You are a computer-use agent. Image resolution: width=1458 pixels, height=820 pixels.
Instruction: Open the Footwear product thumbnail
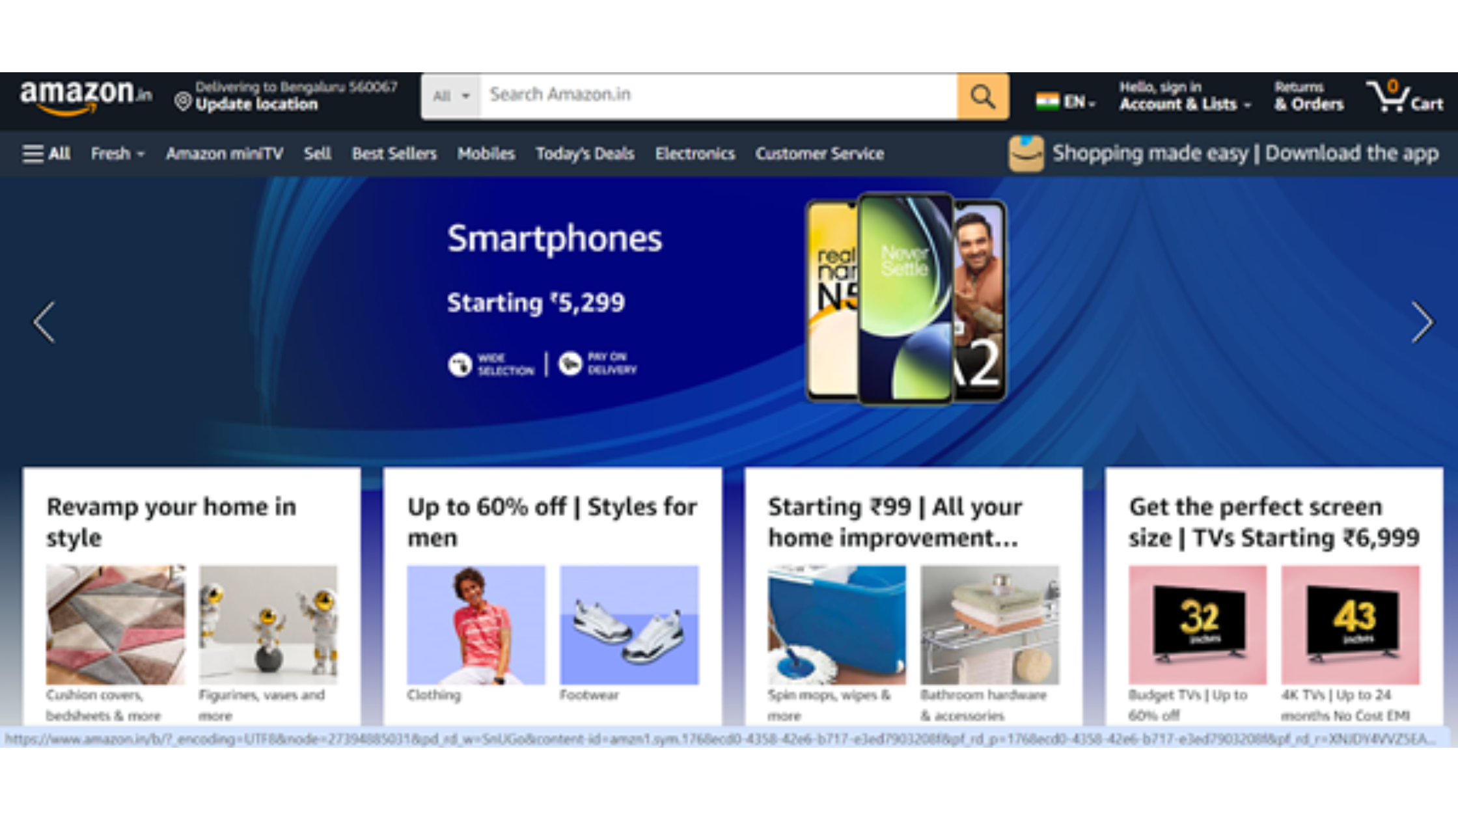(x=629, y=625)
